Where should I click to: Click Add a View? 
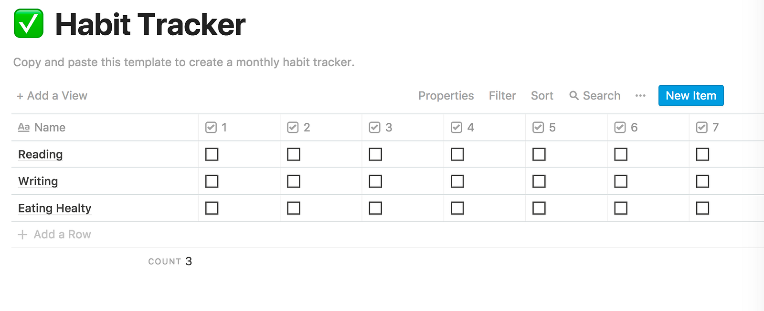(x=53, y=96)
